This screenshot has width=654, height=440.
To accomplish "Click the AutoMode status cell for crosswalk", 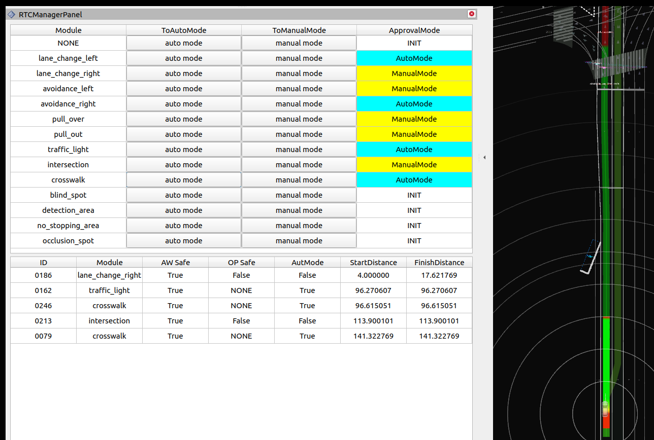I will pyautogui.click(x=414, y=179).
